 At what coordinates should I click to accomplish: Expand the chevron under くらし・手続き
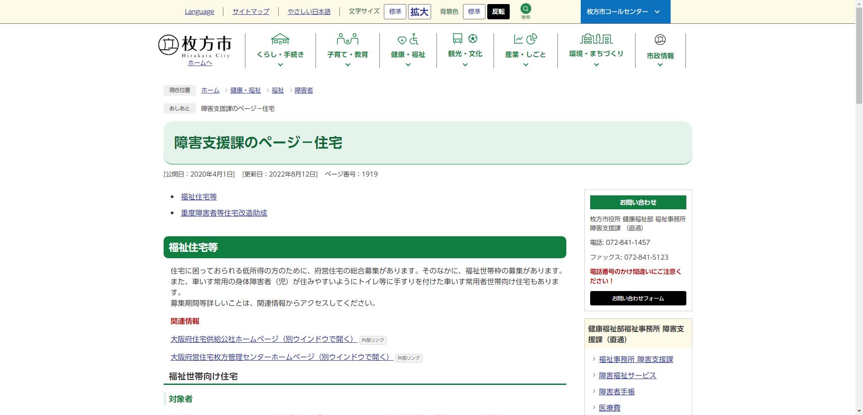tap(280, 65)
